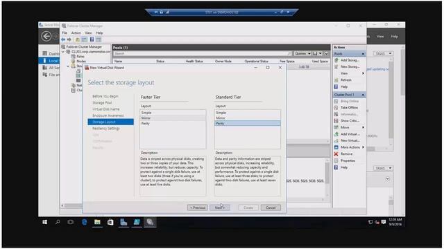
Task: Toggle the Show/Hide Console Tree toolbar icon
Action: pyautogui.click(x=85, y=39)
